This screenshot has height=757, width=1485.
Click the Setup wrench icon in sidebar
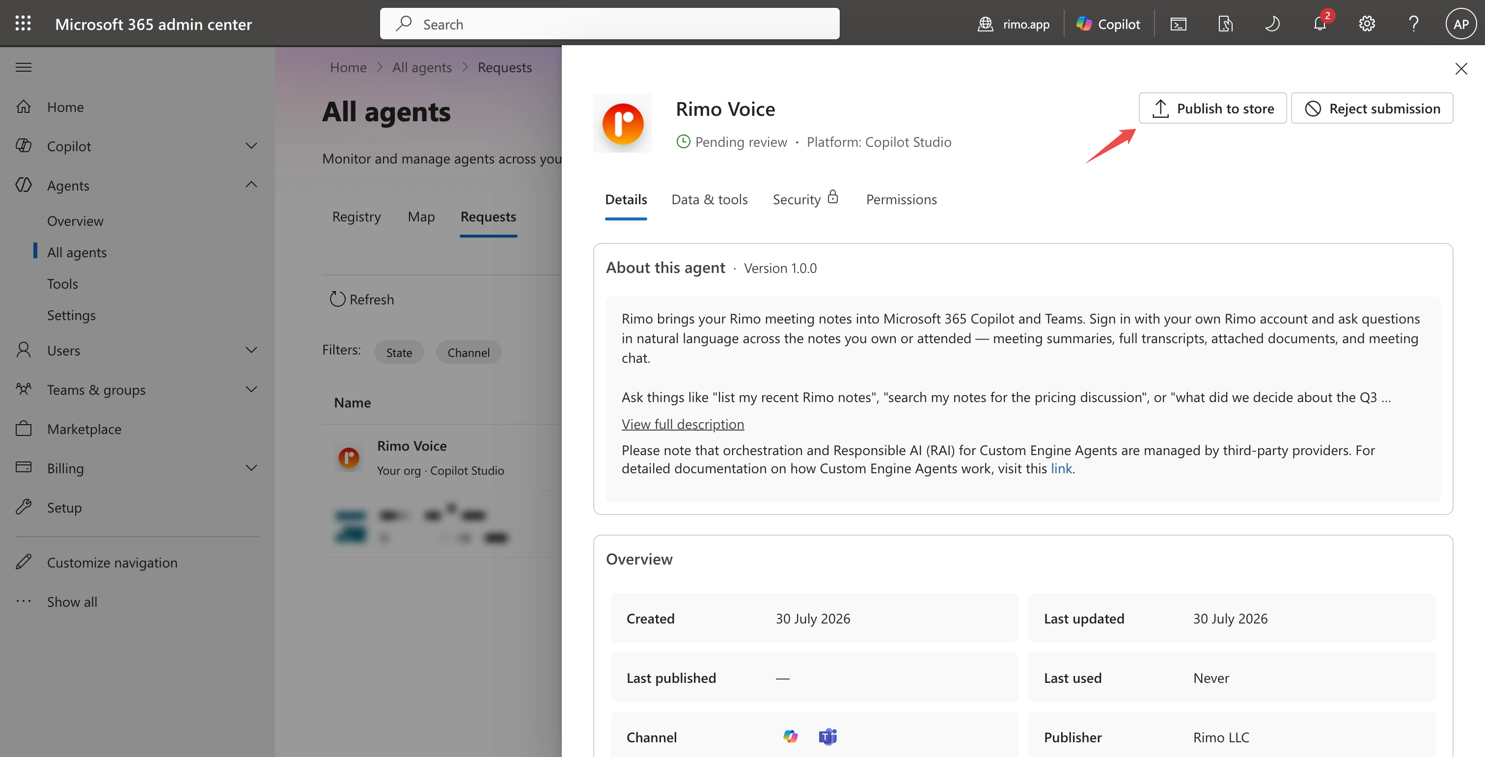(x=24, y=507)
